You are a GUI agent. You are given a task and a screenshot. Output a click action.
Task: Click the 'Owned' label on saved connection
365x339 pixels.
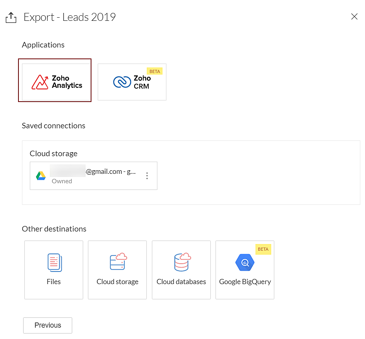click(x=62, y=181)
